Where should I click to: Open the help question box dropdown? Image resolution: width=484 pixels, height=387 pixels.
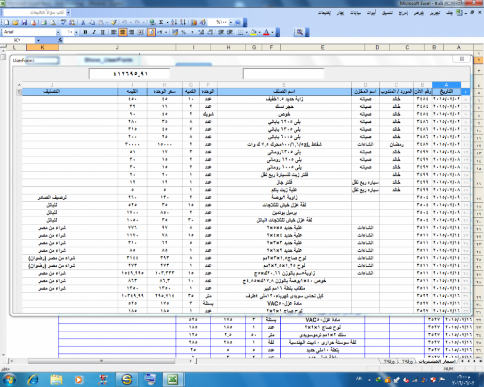click(68, 13)
